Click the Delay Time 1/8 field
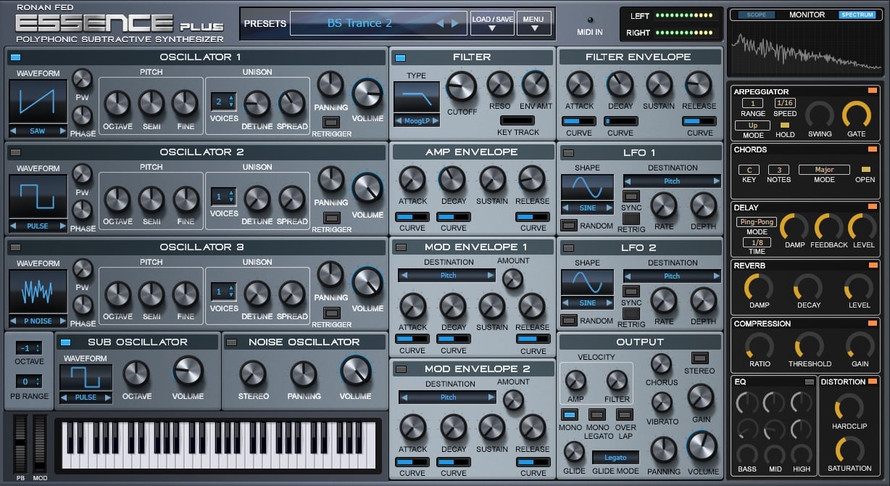Image resolution: width=890 pixels, height=486 pixels. point(757,242)
